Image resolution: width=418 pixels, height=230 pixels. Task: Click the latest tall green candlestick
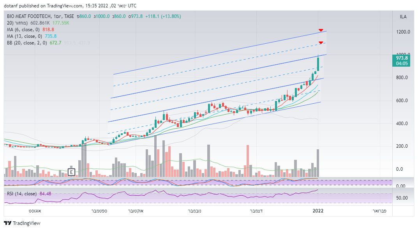[318, 64]
